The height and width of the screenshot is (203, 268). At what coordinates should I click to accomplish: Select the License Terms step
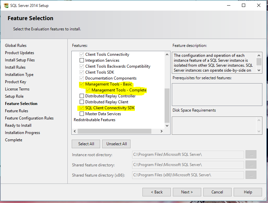17,89
